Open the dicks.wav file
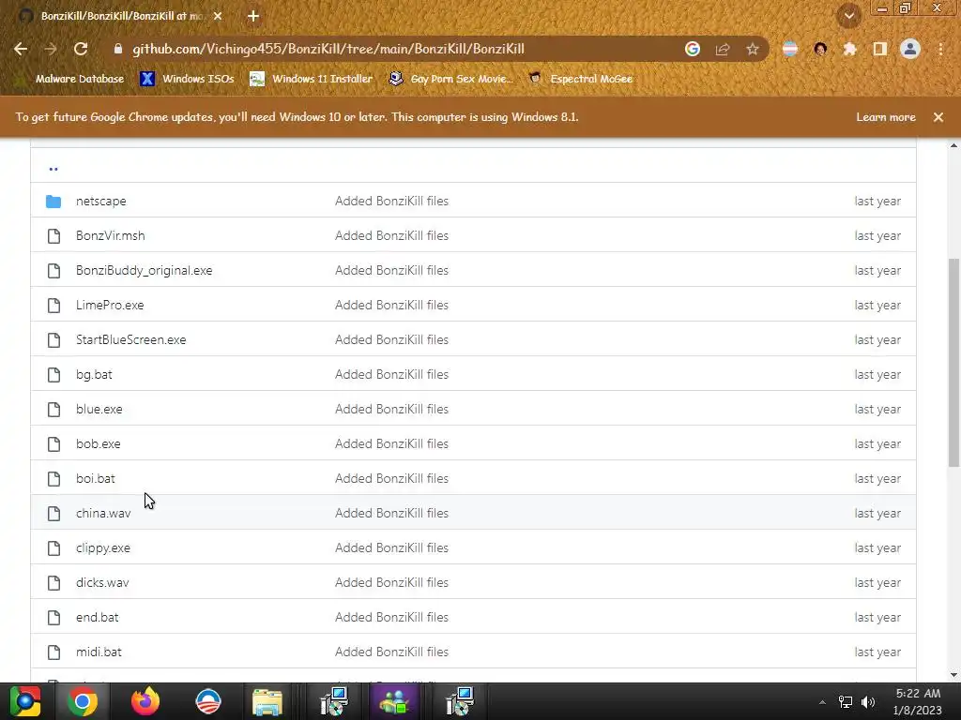This screenshot has width=961, height=720. [102, 583]
